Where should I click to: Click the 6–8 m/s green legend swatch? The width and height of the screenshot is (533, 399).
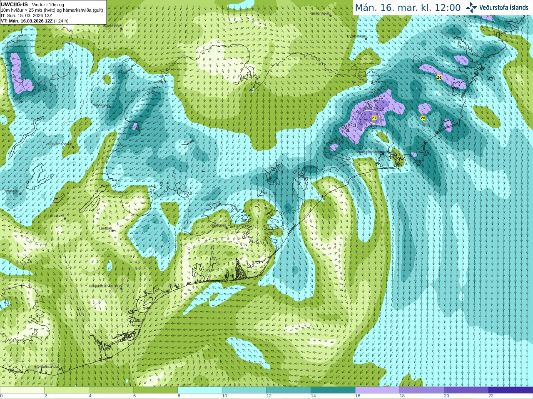(155, 390)
